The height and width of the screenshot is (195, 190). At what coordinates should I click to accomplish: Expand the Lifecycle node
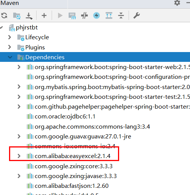9,37
